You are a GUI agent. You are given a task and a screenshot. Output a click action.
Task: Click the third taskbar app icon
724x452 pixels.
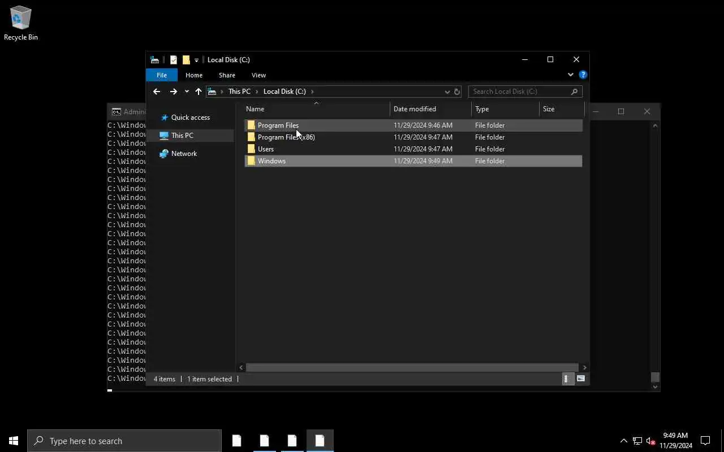tap(292, 441)
